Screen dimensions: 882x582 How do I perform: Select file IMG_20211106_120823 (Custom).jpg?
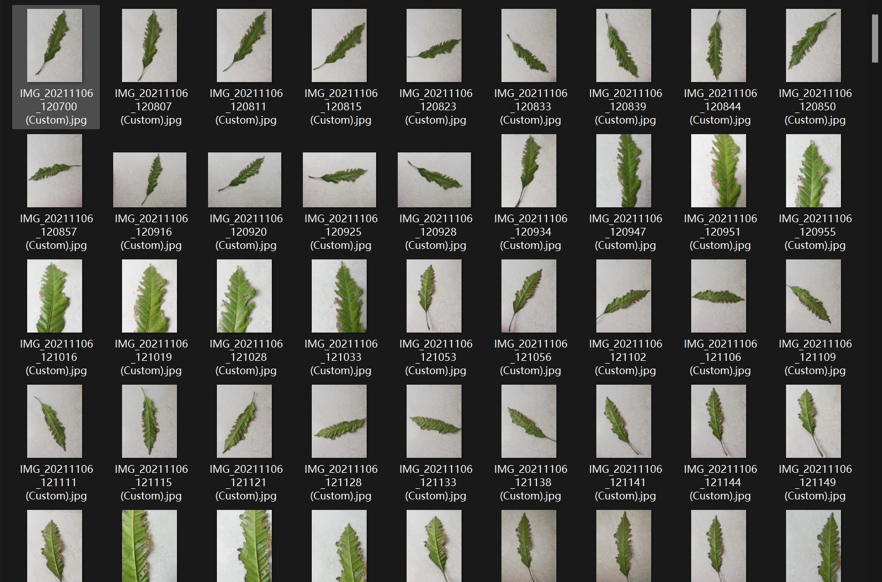tap(434, 45)
